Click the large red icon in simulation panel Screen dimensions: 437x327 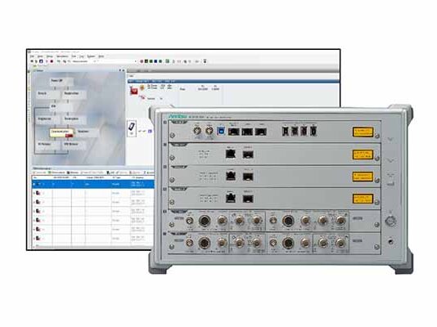pos(134,91)
